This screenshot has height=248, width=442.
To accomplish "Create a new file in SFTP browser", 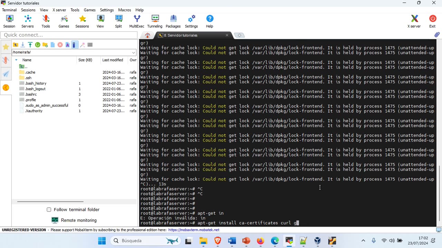I will click(x=52, y=45).
